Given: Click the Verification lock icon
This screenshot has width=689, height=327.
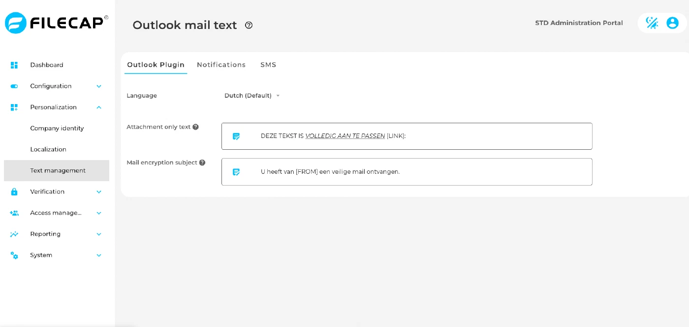Looking at the screenshot, I should point(14,191).
